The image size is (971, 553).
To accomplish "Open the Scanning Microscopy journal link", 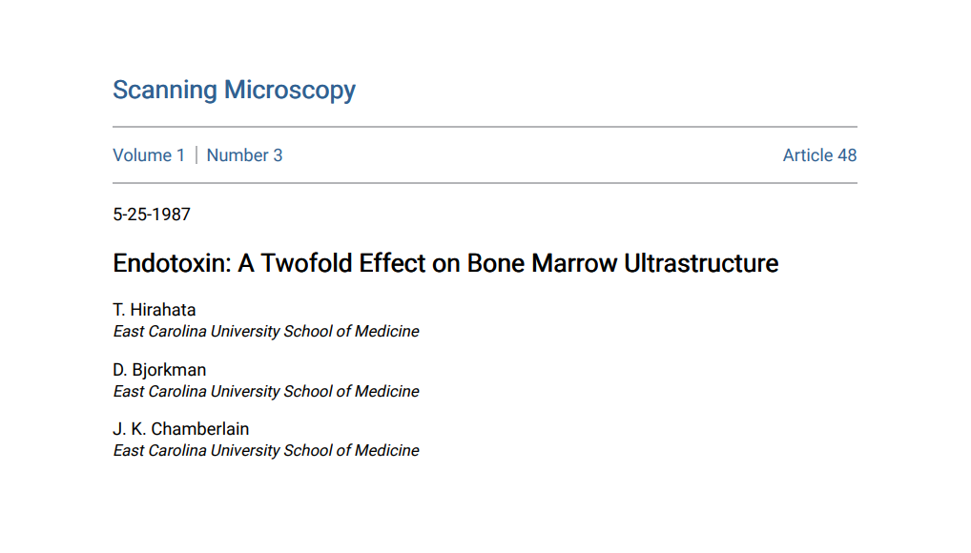I will 234,91.
